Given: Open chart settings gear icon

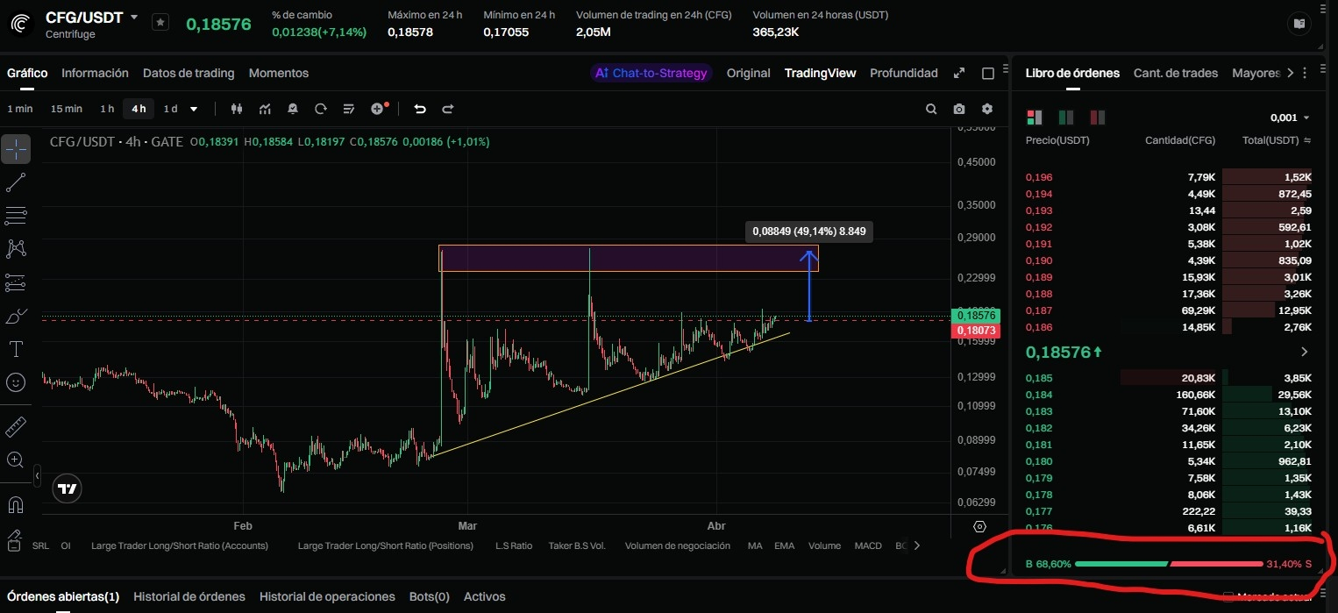Looking at the screenshot, I should [x=987, y=109].
